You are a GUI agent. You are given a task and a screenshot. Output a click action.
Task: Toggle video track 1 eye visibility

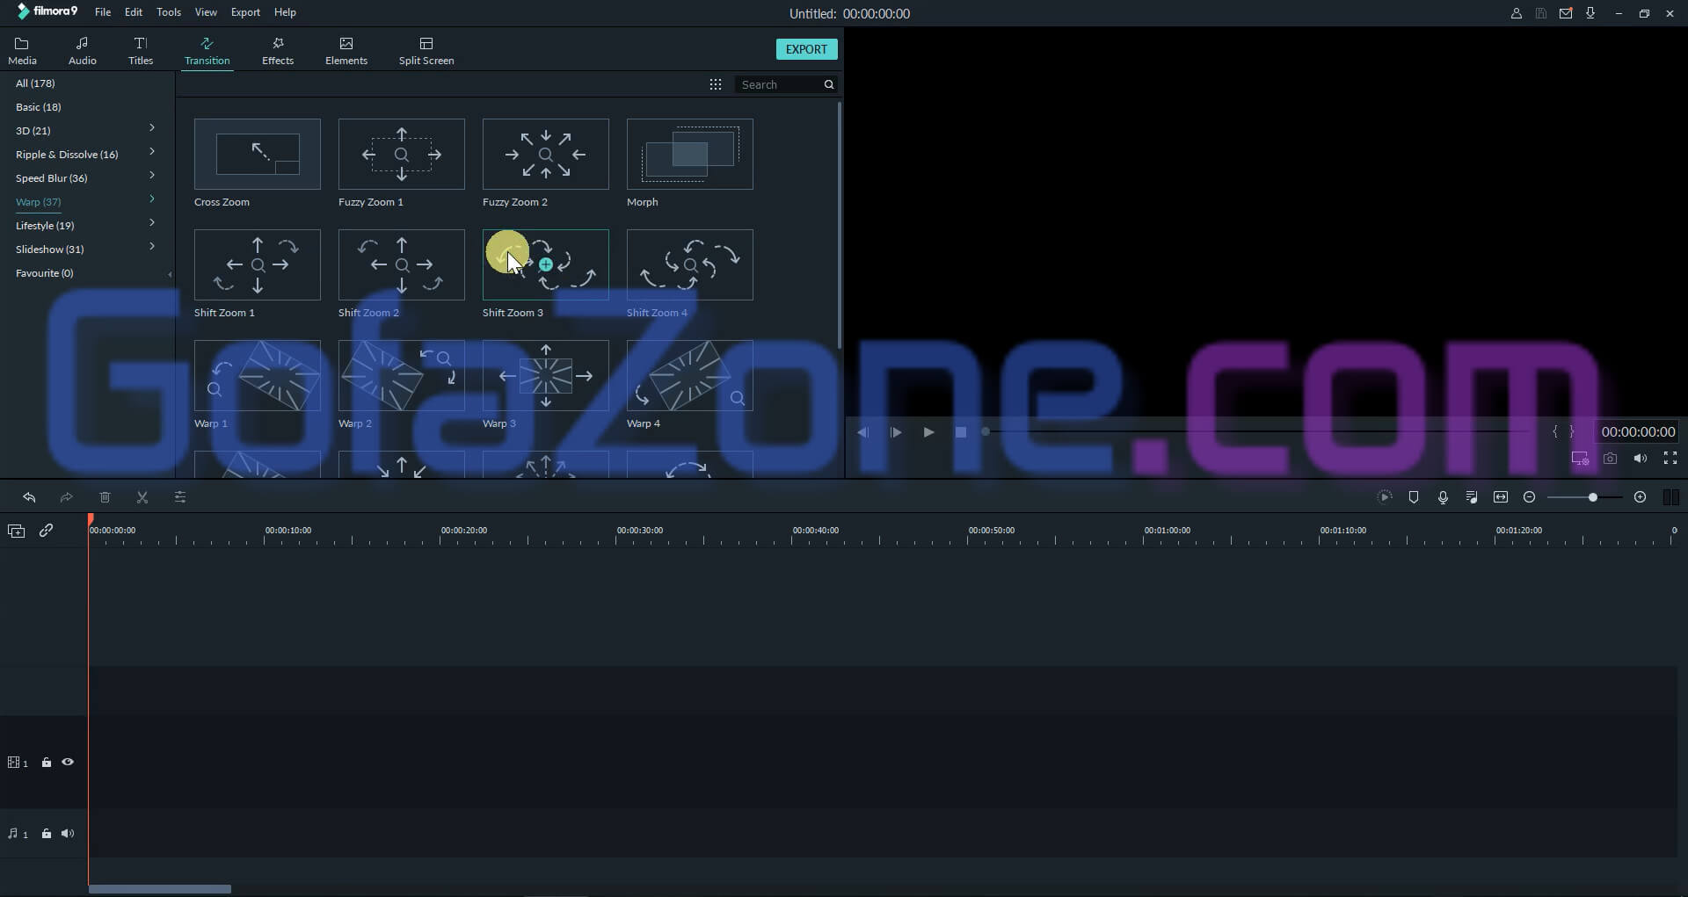(68, 763)
